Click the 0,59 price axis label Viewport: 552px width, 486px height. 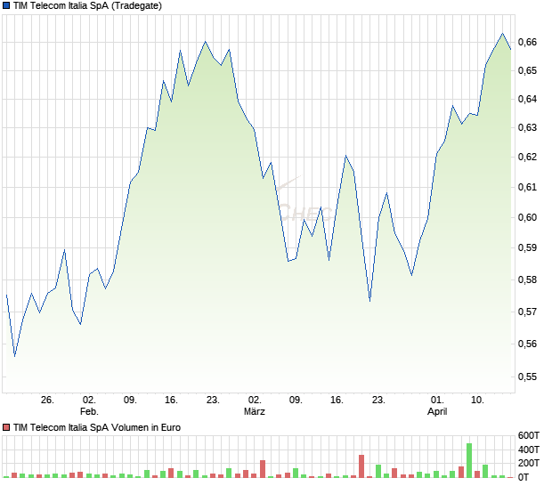pyautogui.click(x=527, y=247)
